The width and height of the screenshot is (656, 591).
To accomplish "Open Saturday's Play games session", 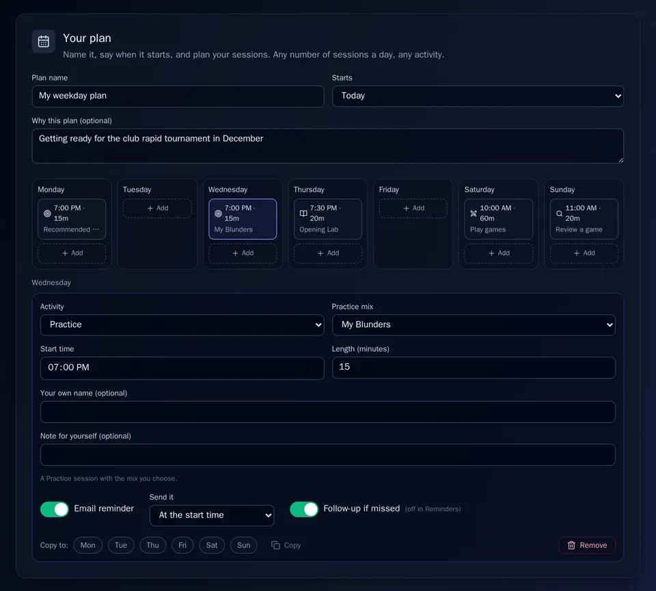I will point(498,219).
